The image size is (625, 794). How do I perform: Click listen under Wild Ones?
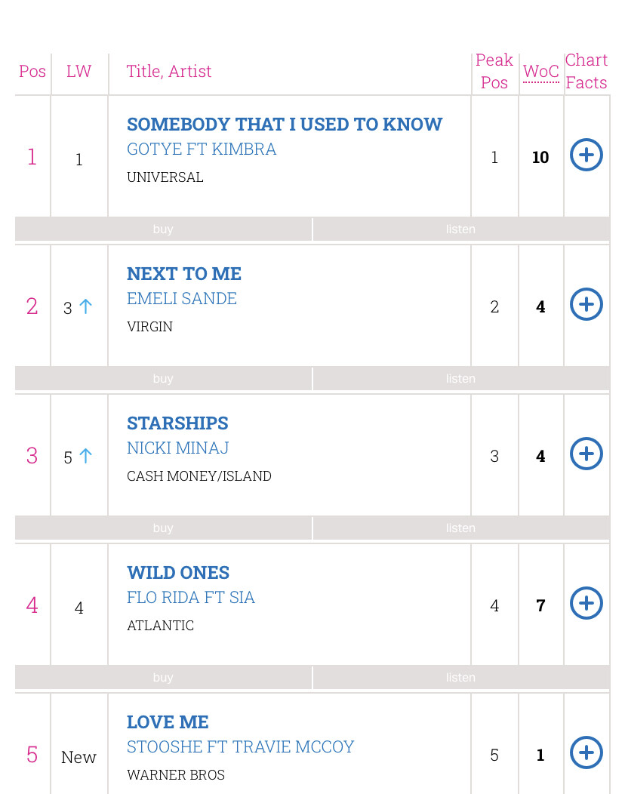tap(461, 678)
